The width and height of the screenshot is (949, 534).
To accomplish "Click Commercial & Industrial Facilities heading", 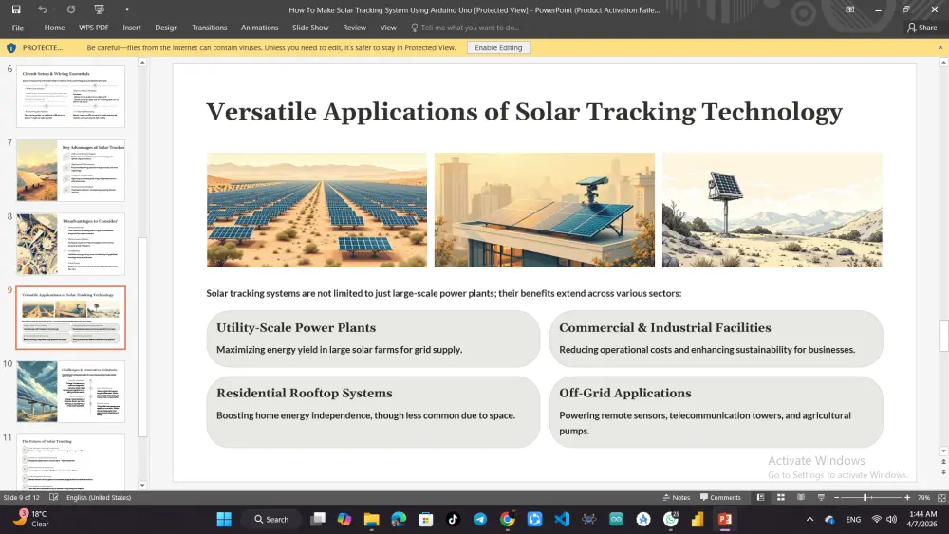I will (665, 328).
